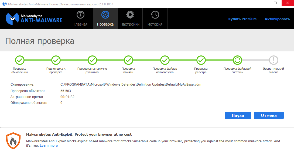Open the Настройки settings tab
This screenshot has height=155, width=294.
click(130, 19)
